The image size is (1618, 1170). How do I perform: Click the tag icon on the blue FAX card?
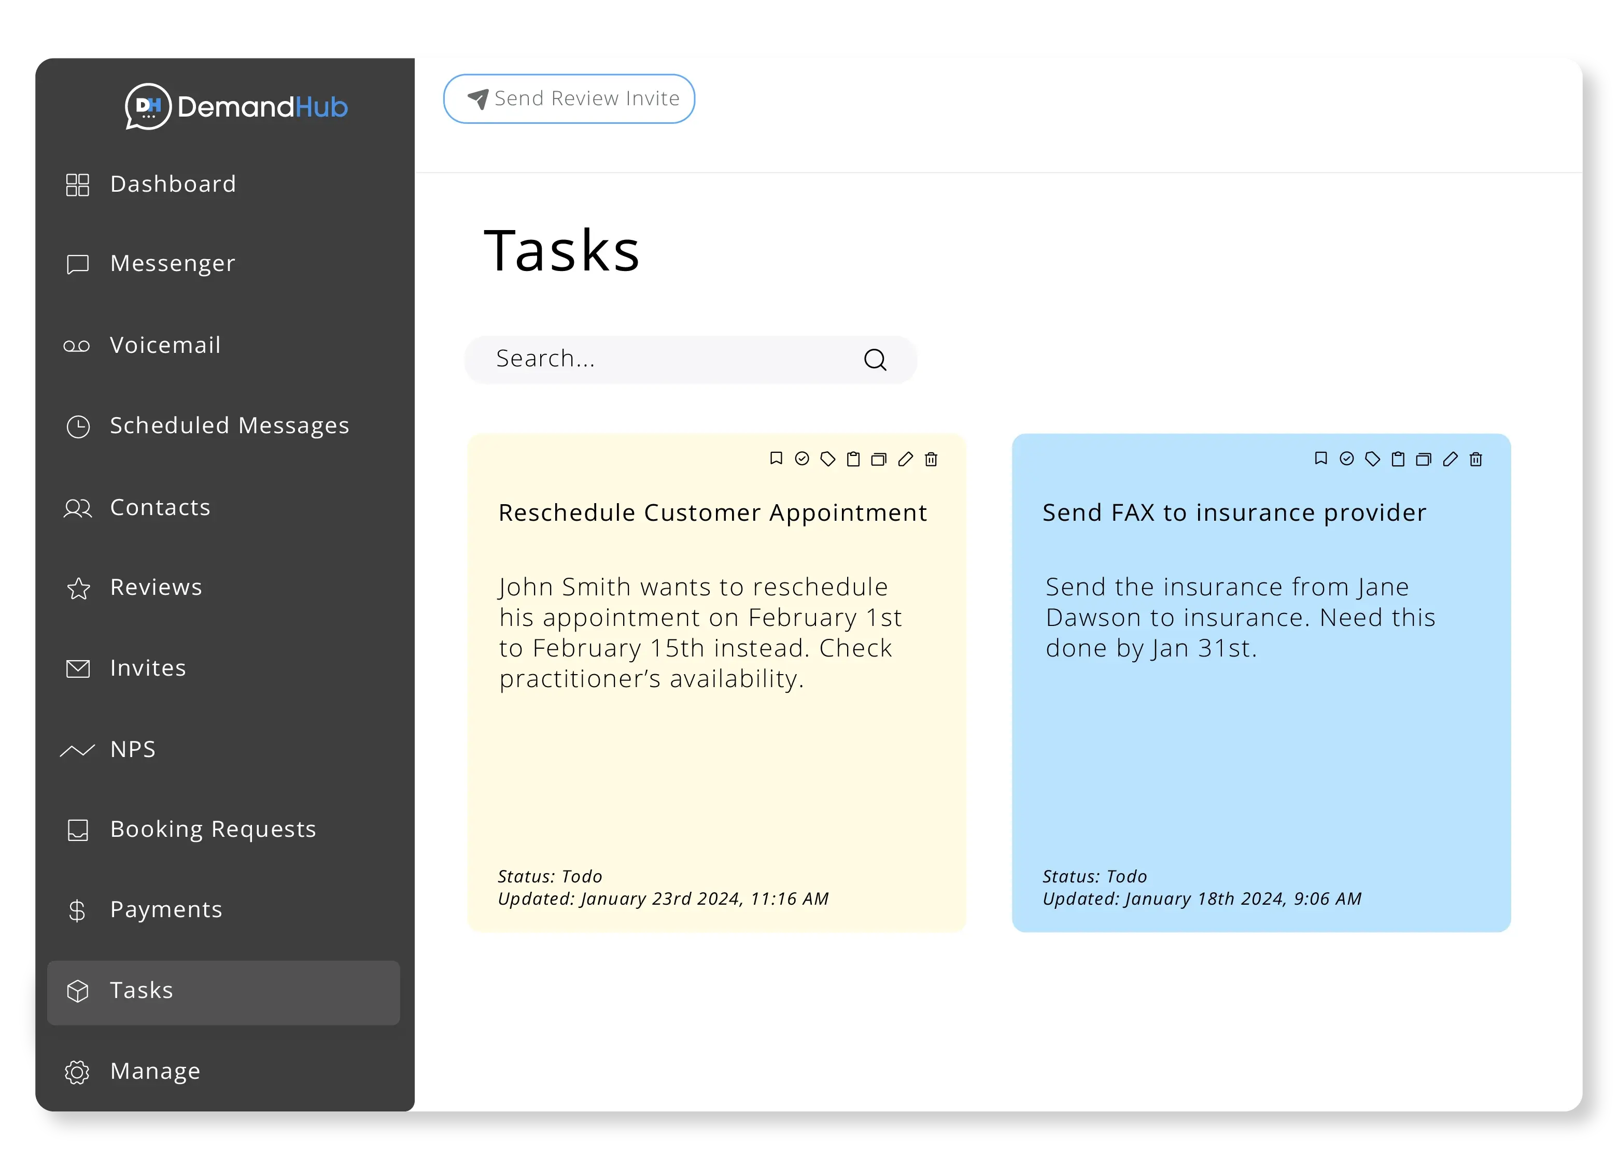(x=1372, y=459)
